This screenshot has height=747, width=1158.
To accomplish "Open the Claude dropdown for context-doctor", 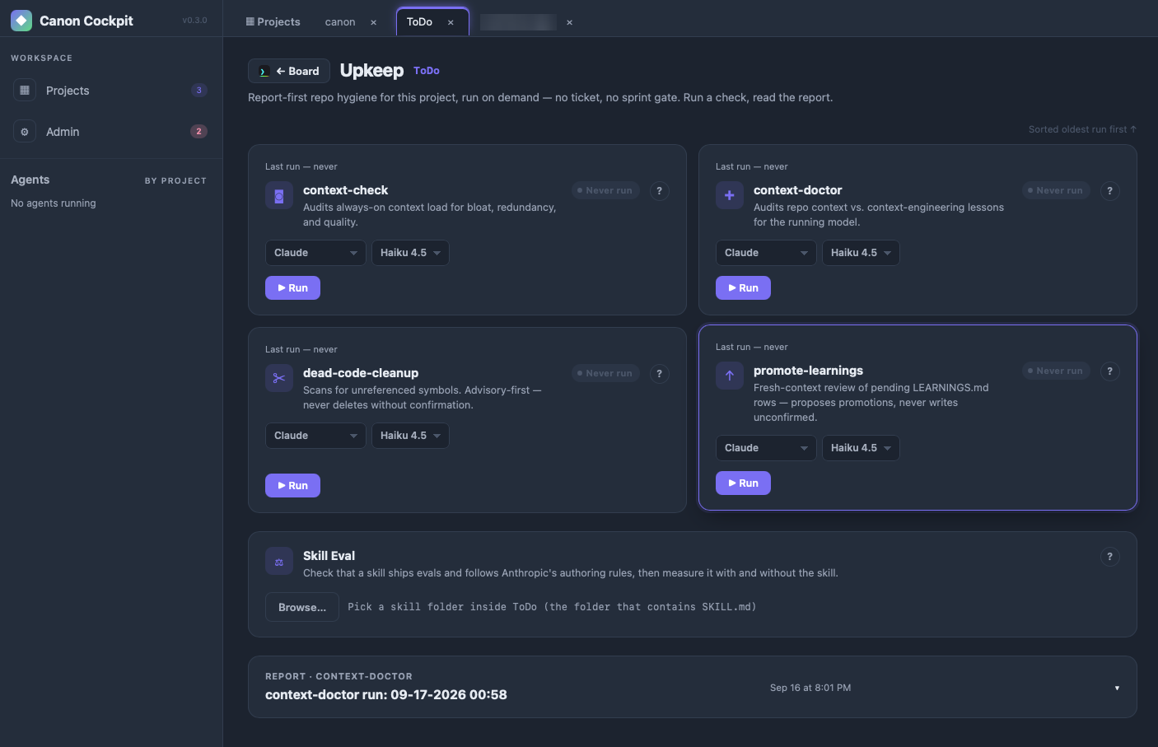I will click(766, 253).
